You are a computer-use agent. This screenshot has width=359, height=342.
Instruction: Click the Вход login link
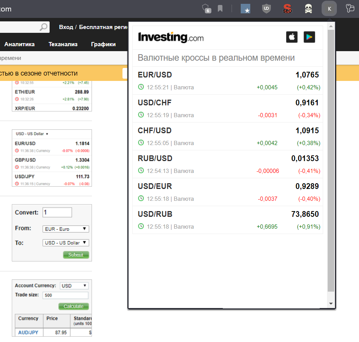point(66,27)
